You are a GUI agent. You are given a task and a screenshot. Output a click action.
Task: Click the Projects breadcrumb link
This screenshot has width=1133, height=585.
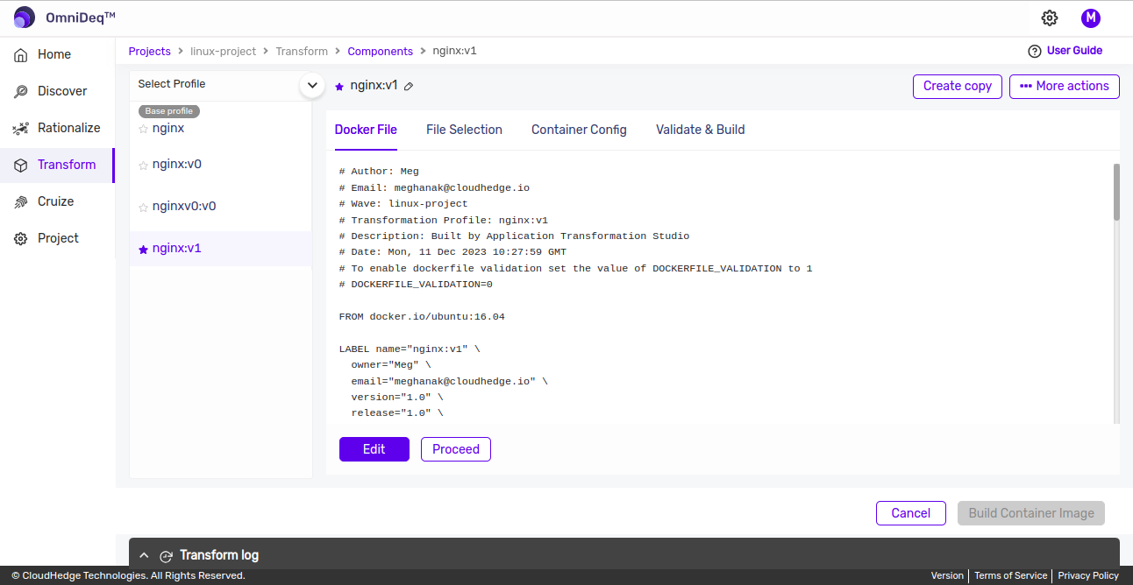click(150, 52)
